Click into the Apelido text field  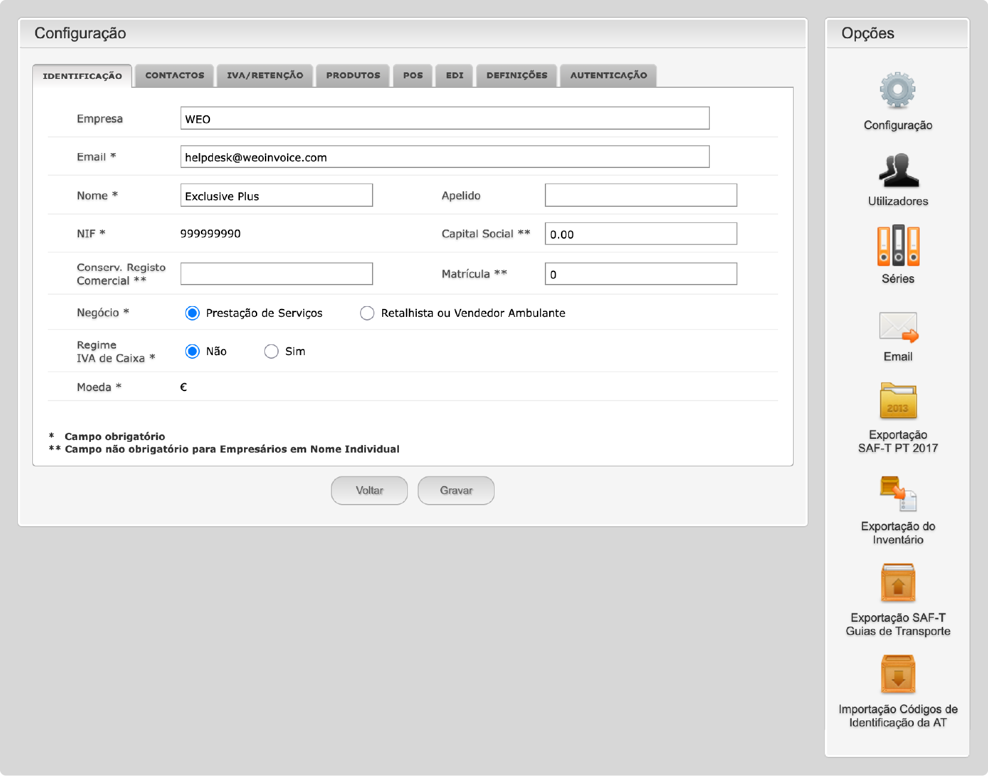[641, 195]
